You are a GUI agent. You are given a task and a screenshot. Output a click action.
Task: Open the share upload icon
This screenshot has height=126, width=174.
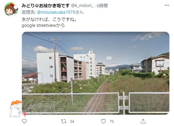pos(143,121)
